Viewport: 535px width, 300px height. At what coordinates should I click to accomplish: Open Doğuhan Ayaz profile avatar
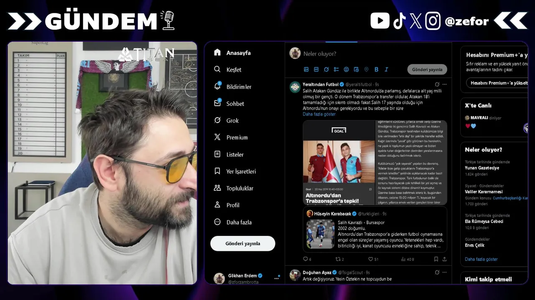(x=295, y=275)
